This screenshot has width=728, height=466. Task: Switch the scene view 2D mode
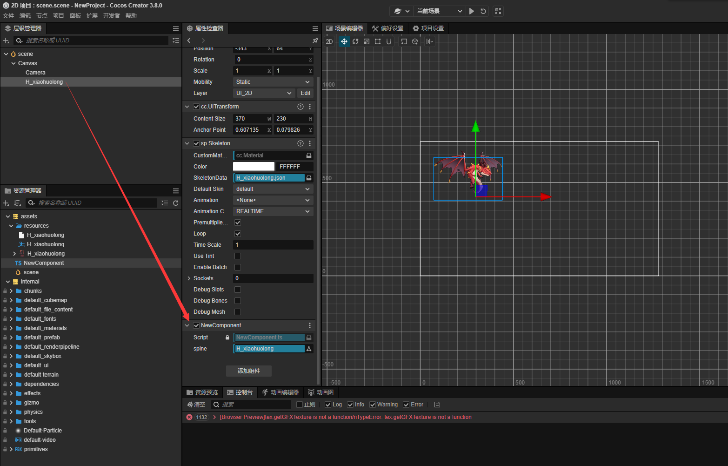[329, 41]
